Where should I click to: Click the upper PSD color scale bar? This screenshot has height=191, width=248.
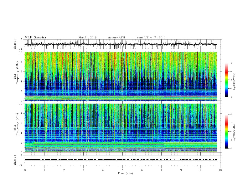click(x=226, y=80)
